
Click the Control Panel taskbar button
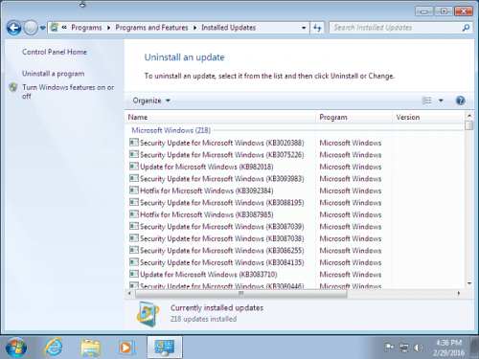tap(165, 348)
